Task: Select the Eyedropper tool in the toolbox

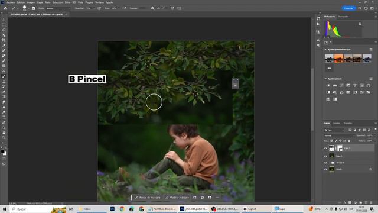Action: click(x=4, y=46)
